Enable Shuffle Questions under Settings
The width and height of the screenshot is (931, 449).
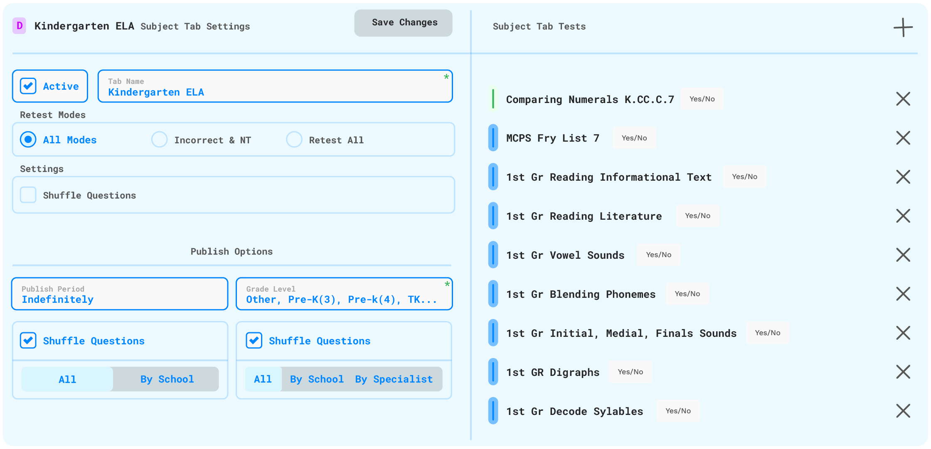point(28,195)
